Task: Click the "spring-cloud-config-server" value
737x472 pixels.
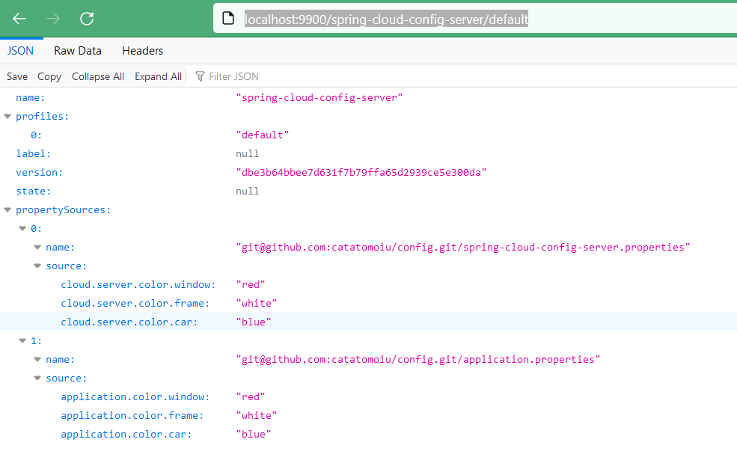Action: click(x=319, y=98)
